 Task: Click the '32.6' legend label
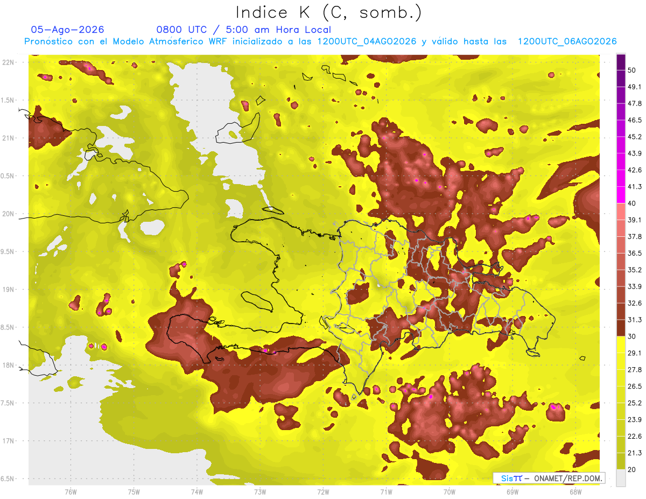(x=634, y=303)
